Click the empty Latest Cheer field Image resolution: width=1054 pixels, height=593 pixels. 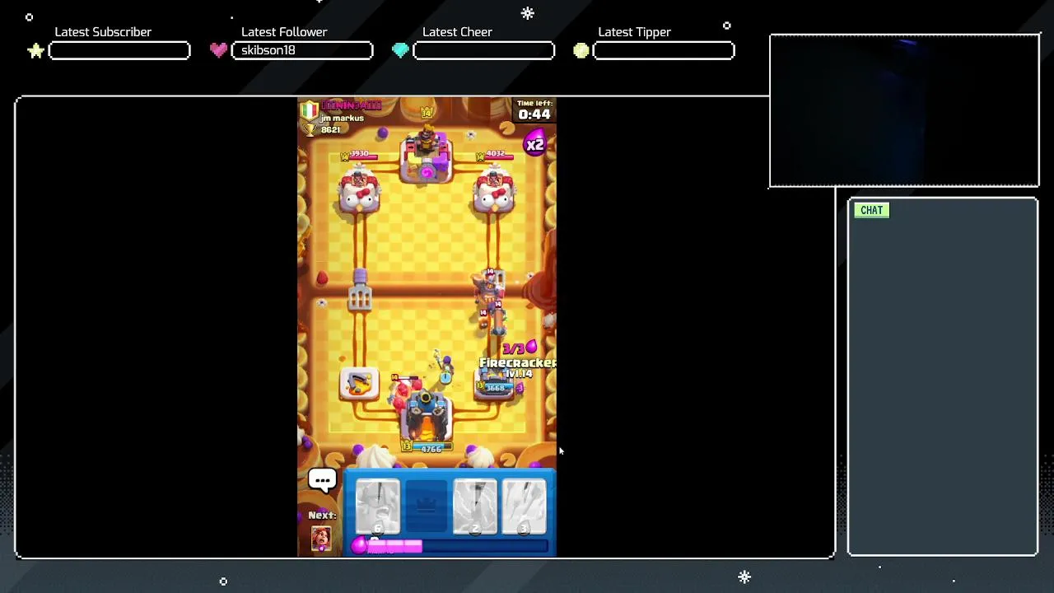483,50
